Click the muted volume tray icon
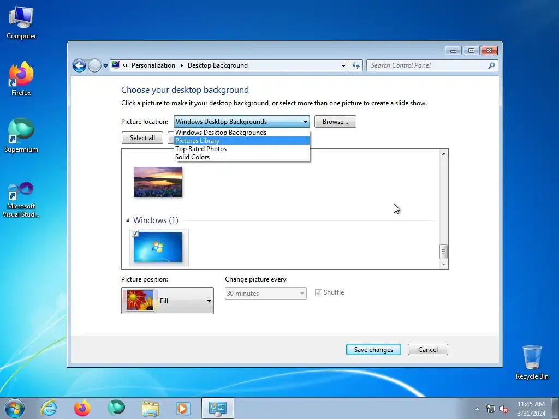Image resolution: width=559 pixels, height=419 pixels. (504, 409)
